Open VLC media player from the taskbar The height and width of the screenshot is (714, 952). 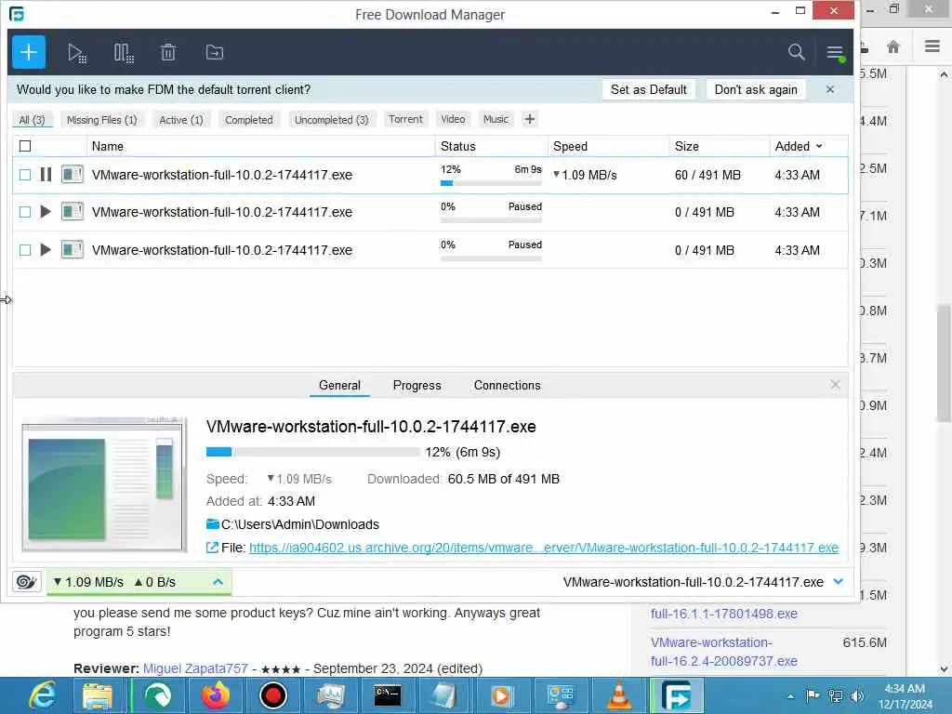[x=618, y=695]
